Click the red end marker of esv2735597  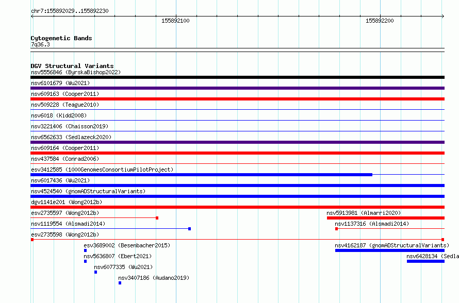(157, 218)
